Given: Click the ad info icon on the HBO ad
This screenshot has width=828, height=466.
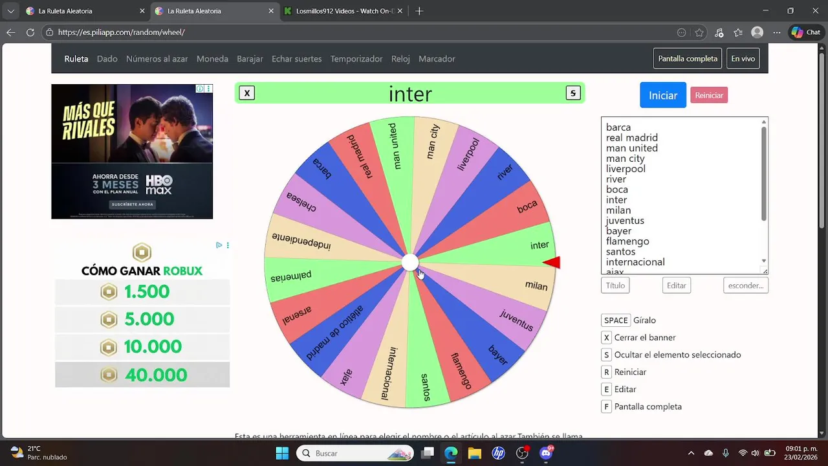Looking at the screenshot, I should tap(200, 89).
